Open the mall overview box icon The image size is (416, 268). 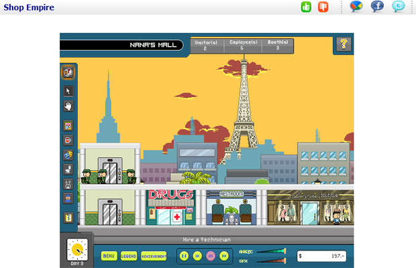(x=68, y=72)
